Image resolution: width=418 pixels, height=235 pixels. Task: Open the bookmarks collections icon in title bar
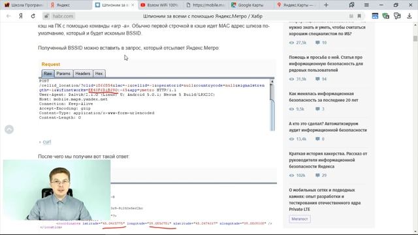(351, 5)
